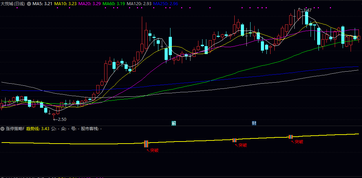362x178 pixels.
Task: Expand the dropdown next to 大悦城 title
Action: [x=28, y=3]
